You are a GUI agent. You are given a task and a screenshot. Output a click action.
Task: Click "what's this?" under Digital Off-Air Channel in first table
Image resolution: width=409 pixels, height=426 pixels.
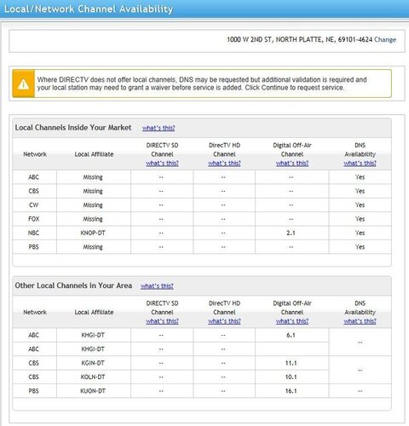coord(292,164)
